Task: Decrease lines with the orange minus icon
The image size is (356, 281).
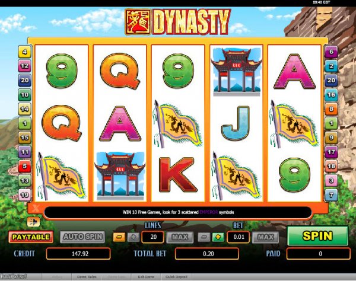Action: point(119,237)
